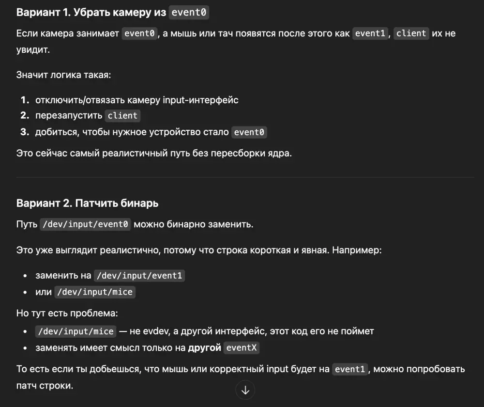Click the /dev/input/mice chip before "не evdev"

point(76,331)
